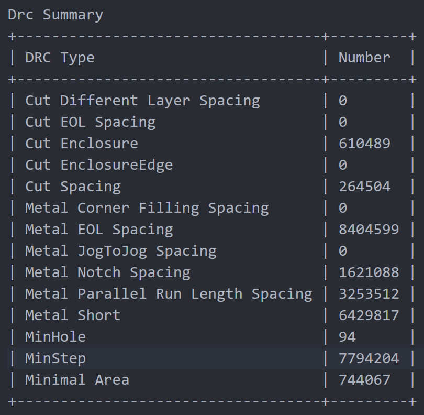Click 'Metal Corner Filling Spacing' text
Image resolution: width=424 pixels, height=415 pixels.
(x=147, y=208)
